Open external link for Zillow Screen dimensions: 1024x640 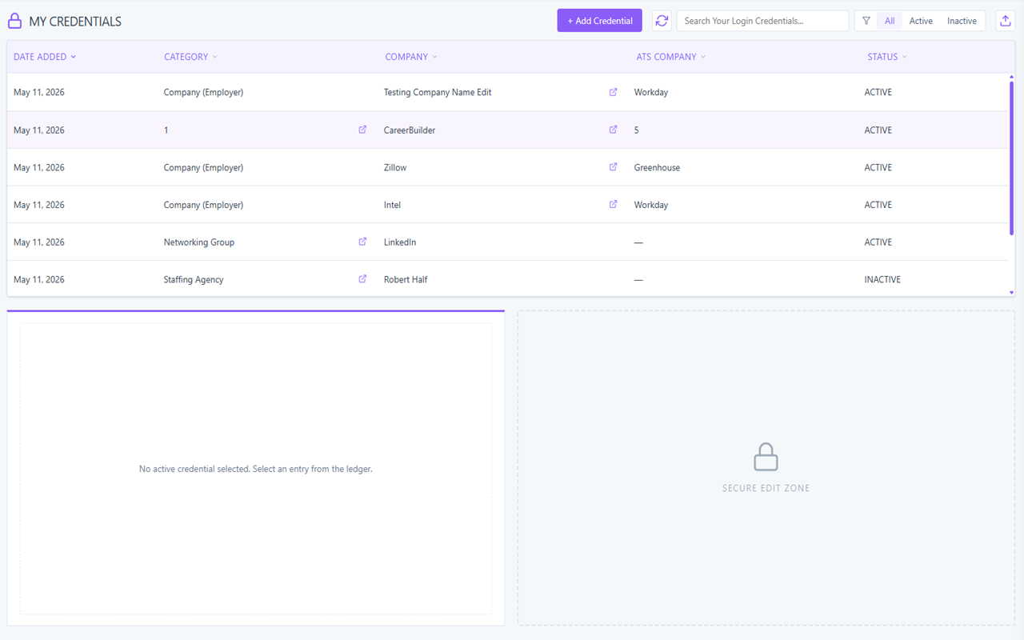coord(614,167)
